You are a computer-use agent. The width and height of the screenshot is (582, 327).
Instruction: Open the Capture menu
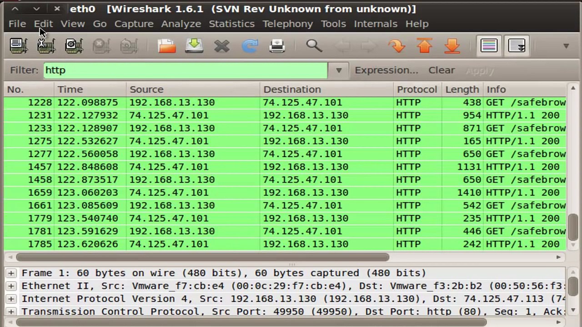[134, 24]
